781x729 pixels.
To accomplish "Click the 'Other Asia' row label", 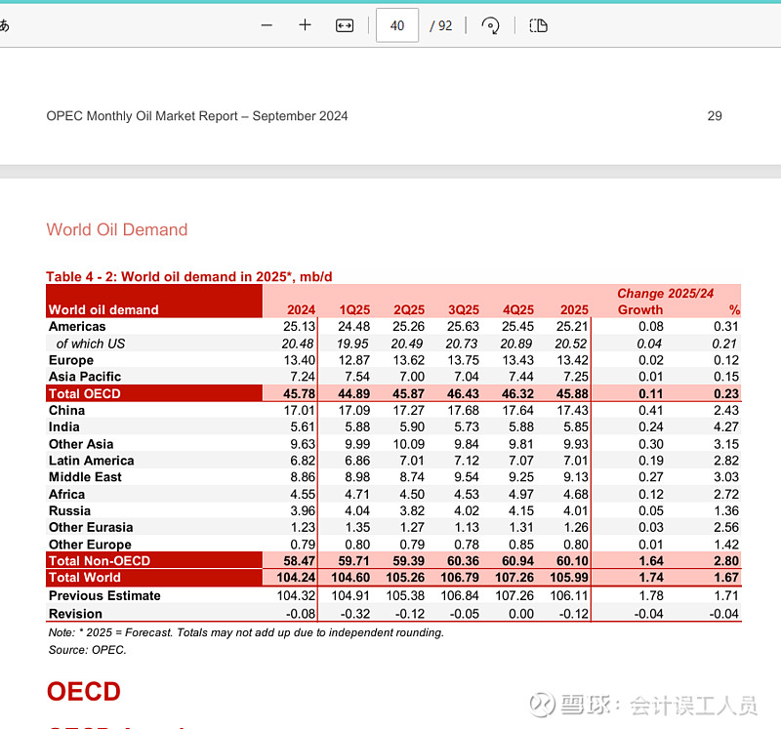I will tap(81, 444).
